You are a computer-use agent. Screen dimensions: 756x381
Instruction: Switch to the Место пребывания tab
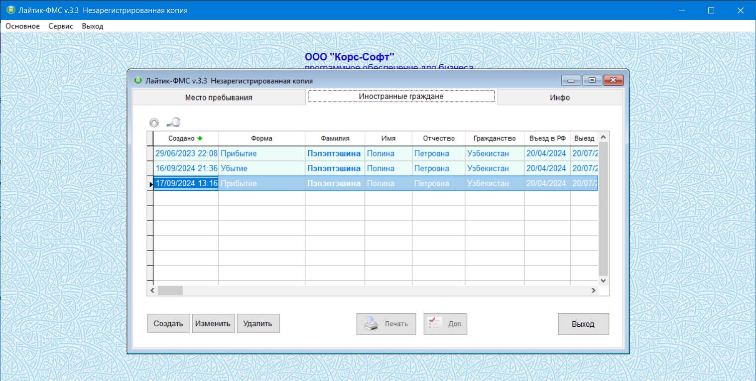pyautogui.click(x=219, y=98)
